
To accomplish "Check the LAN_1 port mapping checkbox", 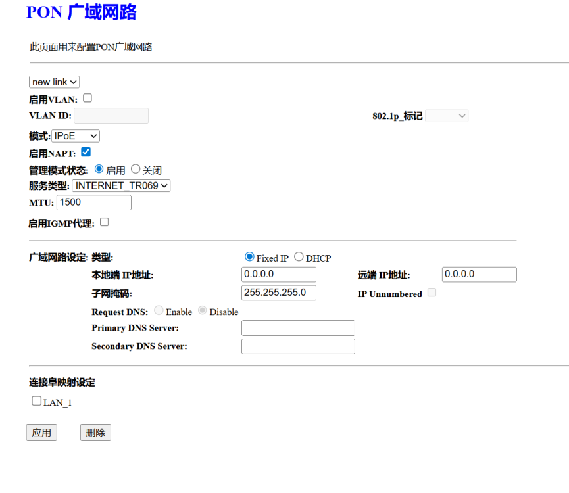I will coord(36,401).
